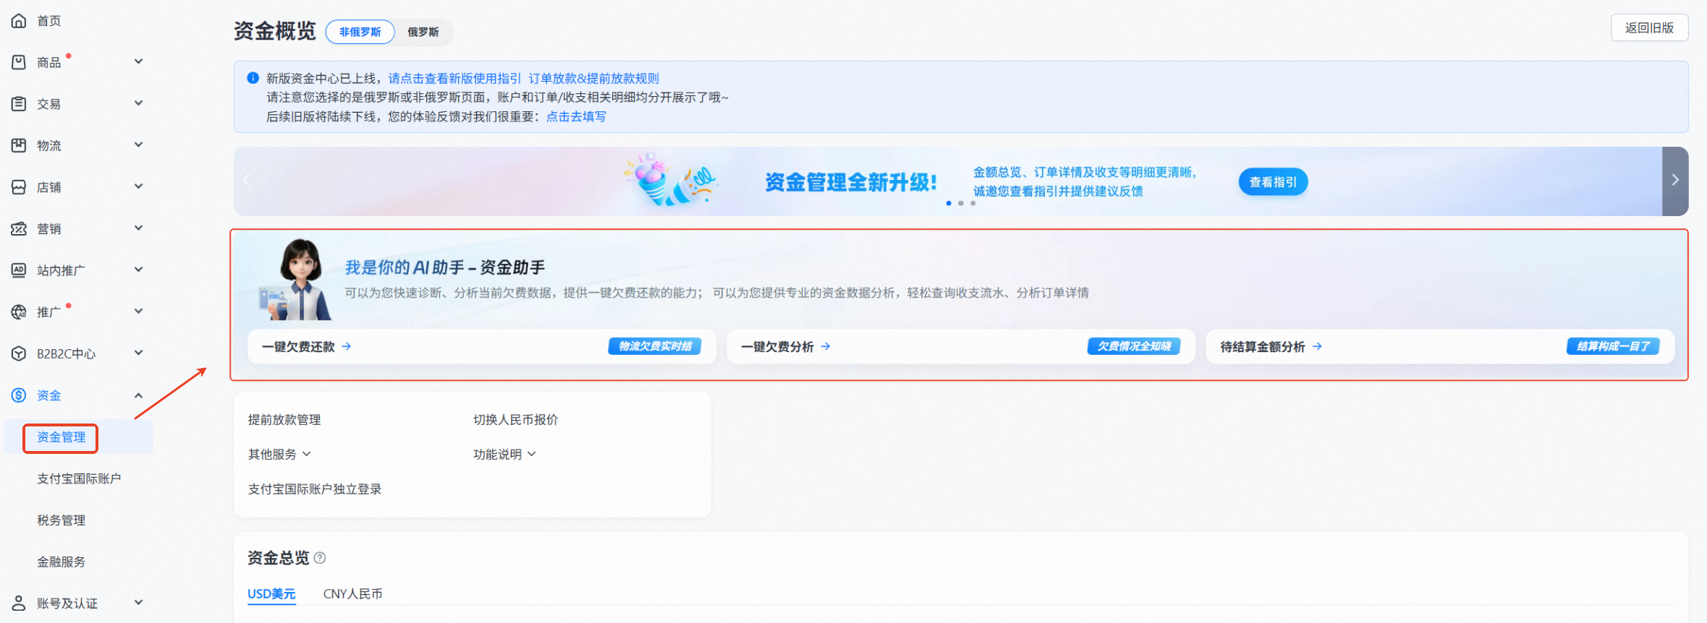Click the 查看指引 banner button
This screenshot has width=1707, height=623.
1273,182
